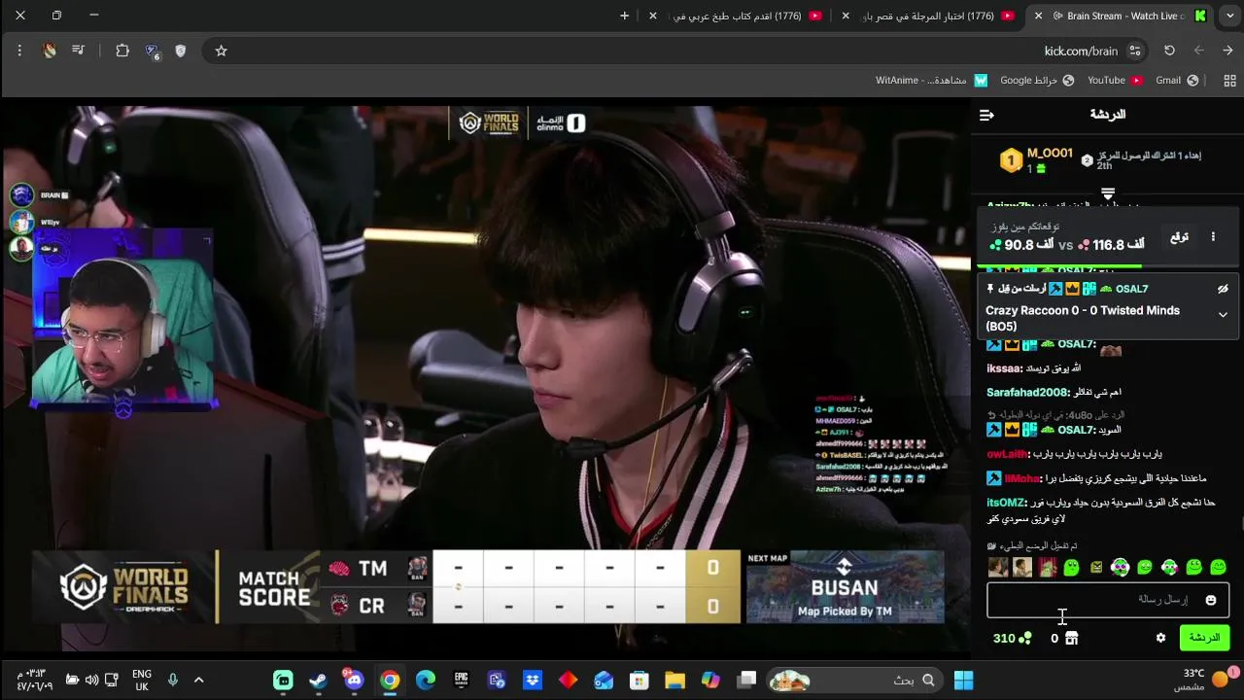Open the media control playlist icon

pos(79,51)
